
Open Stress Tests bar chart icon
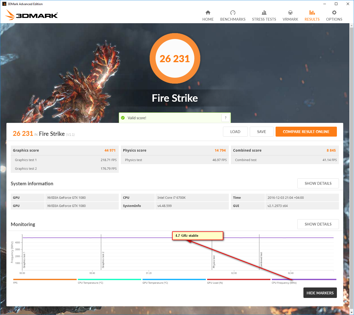point(264,12)
